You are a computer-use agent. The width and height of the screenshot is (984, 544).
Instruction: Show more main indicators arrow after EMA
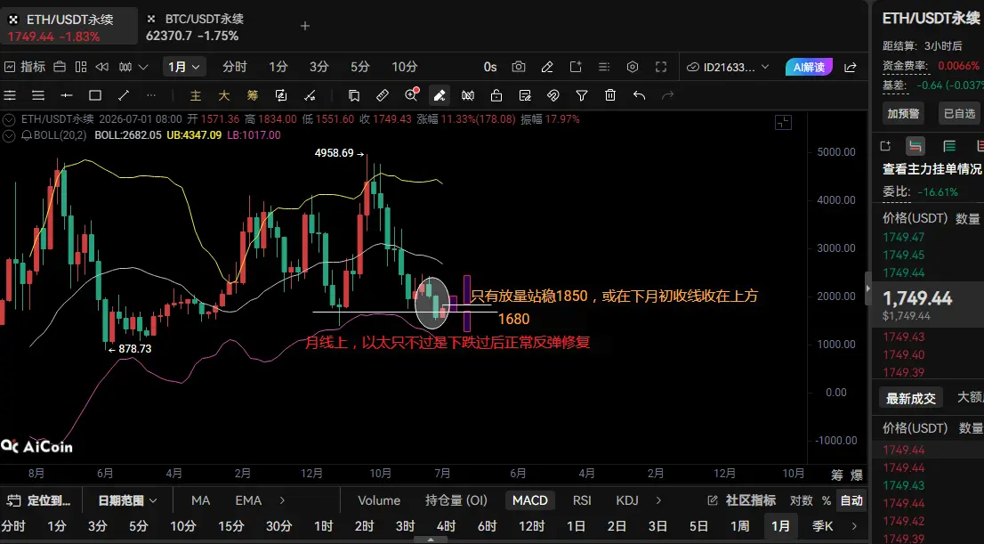click(282, 500)
